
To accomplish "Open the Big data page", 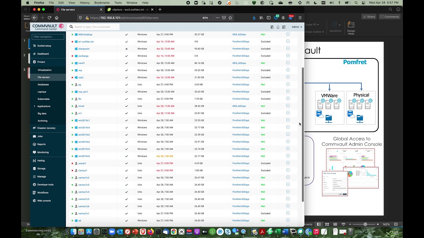I will [42, 114].
